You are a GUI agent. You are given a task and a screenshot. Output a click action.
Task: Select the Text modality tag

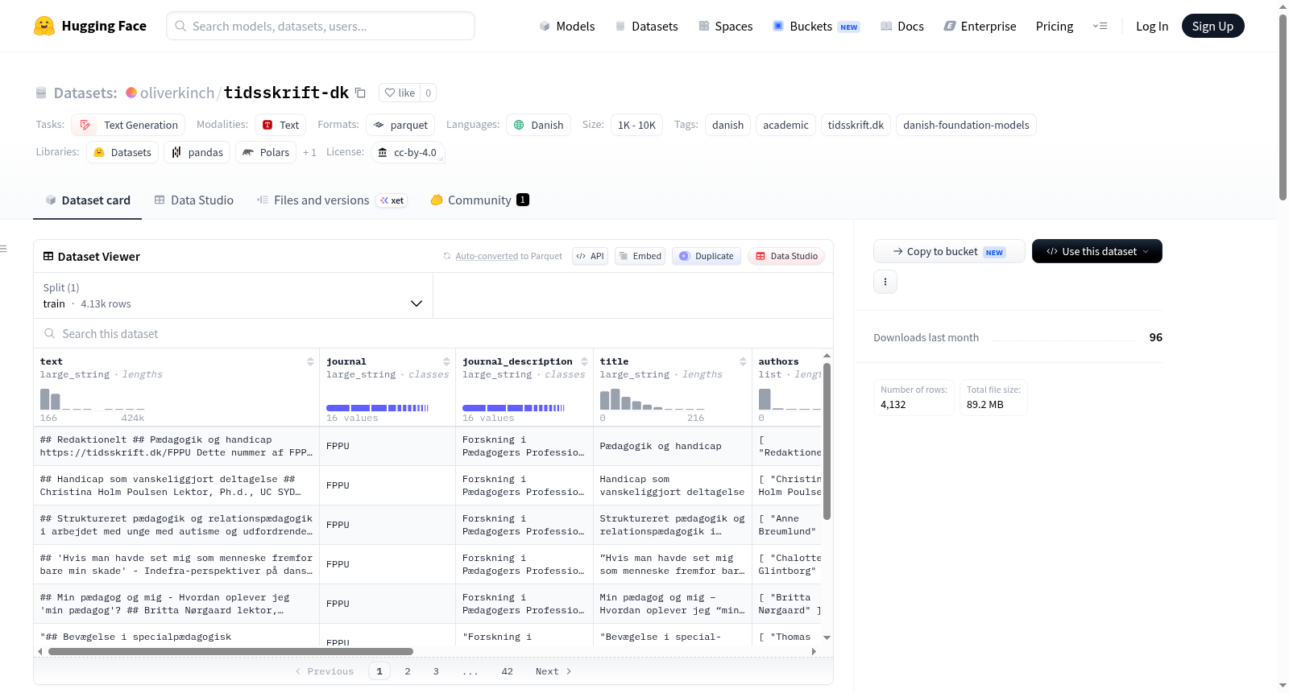280,125
